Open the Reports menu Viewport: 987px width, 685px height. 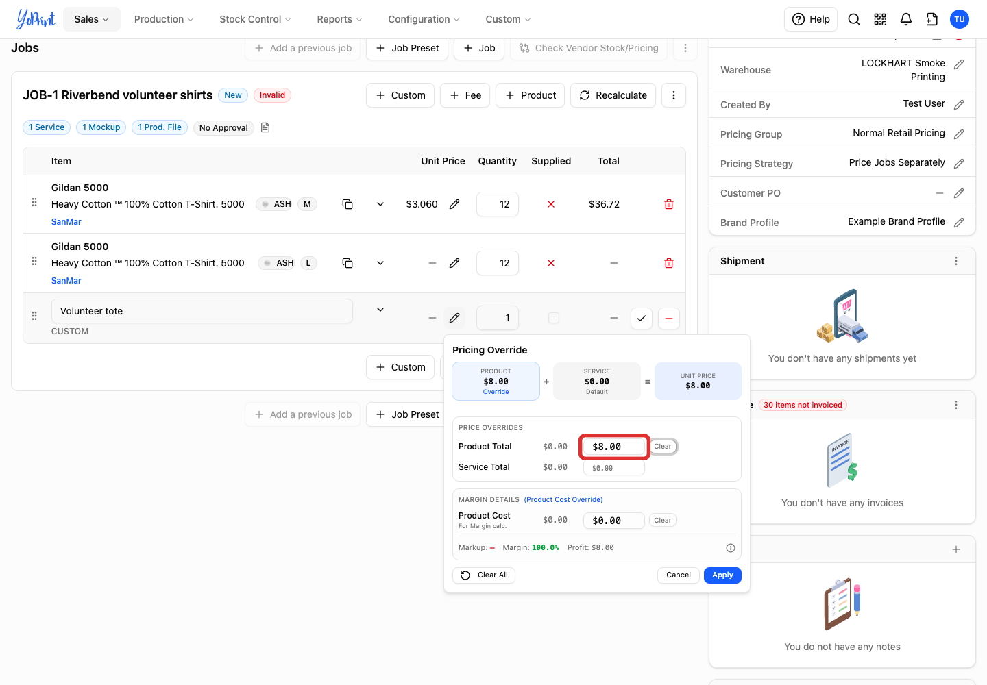[x=339, y=19]
